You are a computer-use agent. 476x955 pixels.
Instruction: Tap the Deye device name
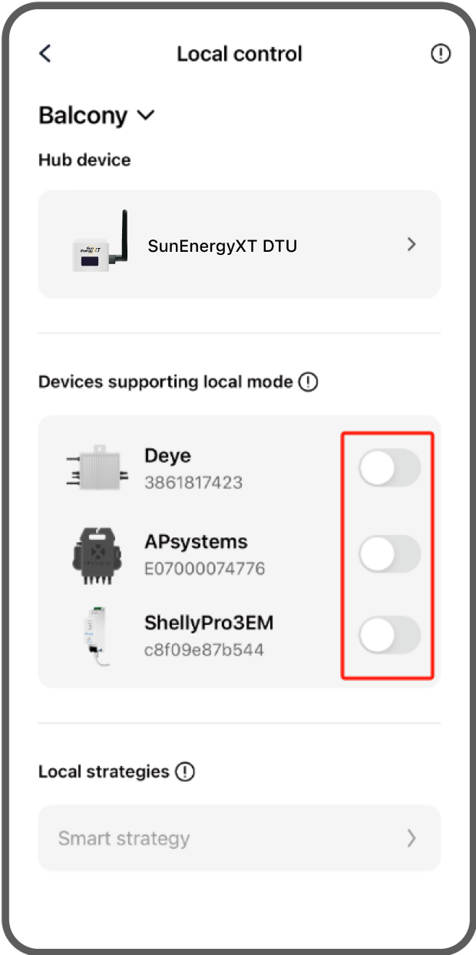(167, 456)
